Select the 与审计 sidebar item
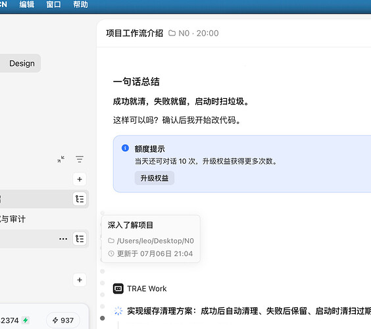This screenshot has height=329, width=371. pyautogui.click(x=12, y=219)
